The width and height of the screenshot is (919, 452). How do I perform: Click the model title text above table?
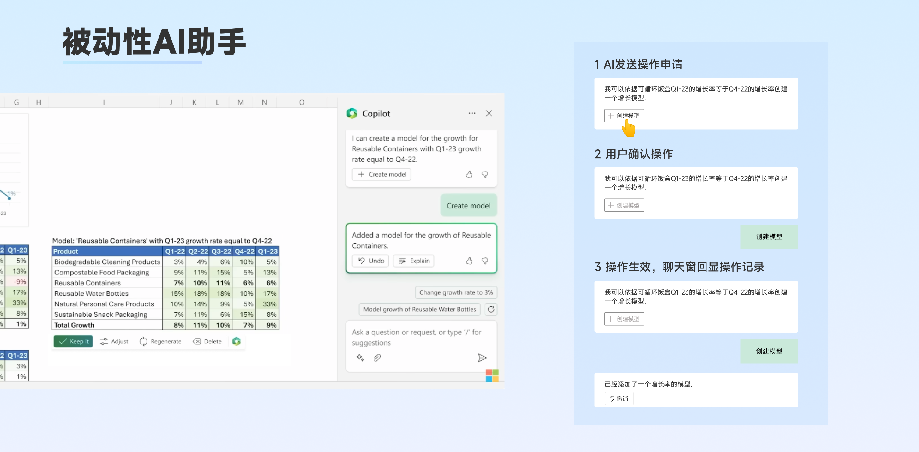point(162,241)
